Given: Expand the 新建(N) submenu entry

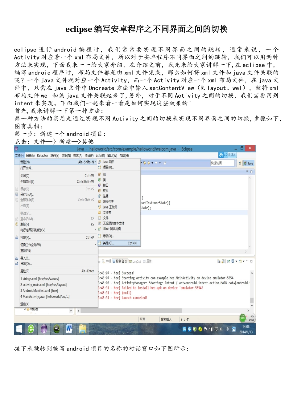Looking at the screenshot, I should pos(56,162).
